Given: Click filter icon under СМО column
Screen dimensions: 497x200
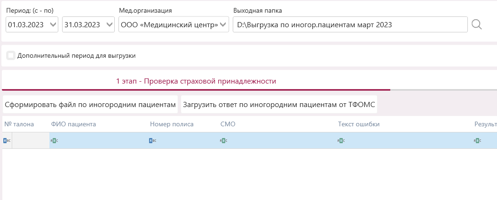Looking at the screenshot, I should coord(224,140).
